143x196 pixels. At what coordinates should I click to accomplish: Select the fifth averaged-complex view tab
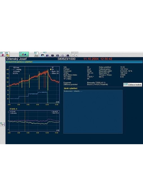tap(63, 55)
